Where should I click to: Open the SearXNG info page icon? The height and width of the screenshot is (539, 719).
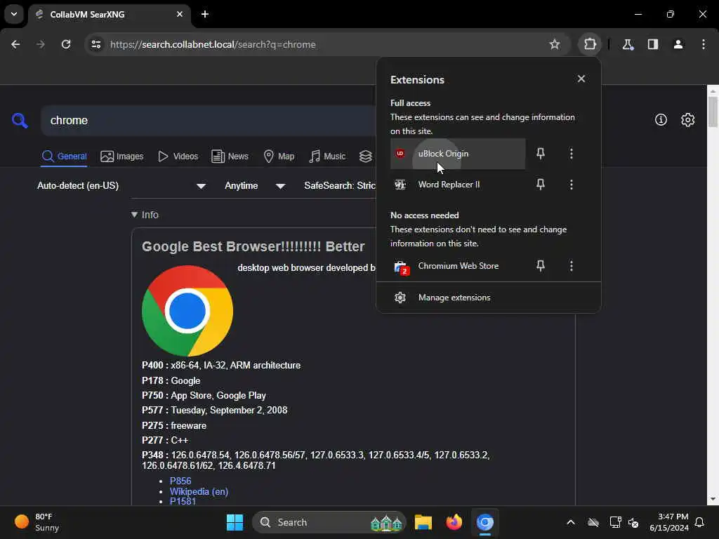click(x=661, y=120)
